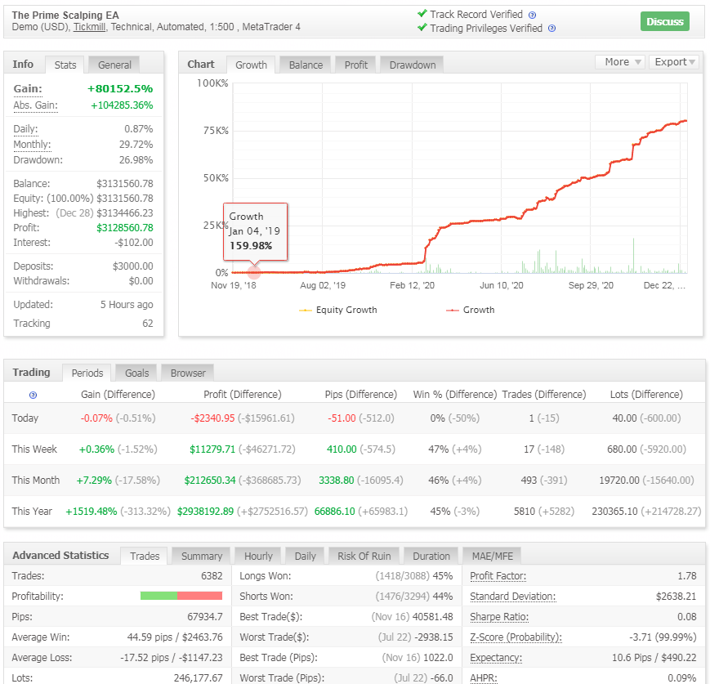Click the Monthly label in Info panel
This screenshot has height=684, width=710.
[32, 145]
